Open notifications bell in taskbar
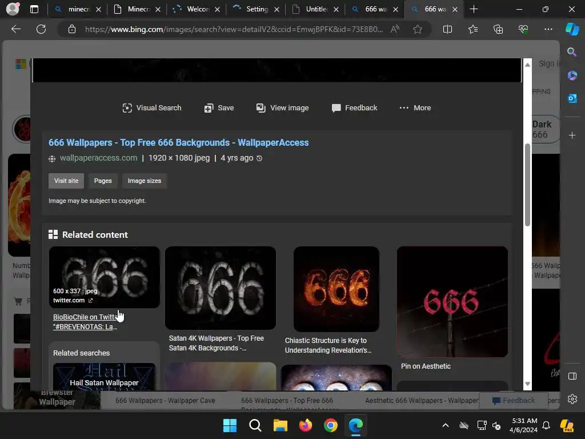 pos(546,425)
